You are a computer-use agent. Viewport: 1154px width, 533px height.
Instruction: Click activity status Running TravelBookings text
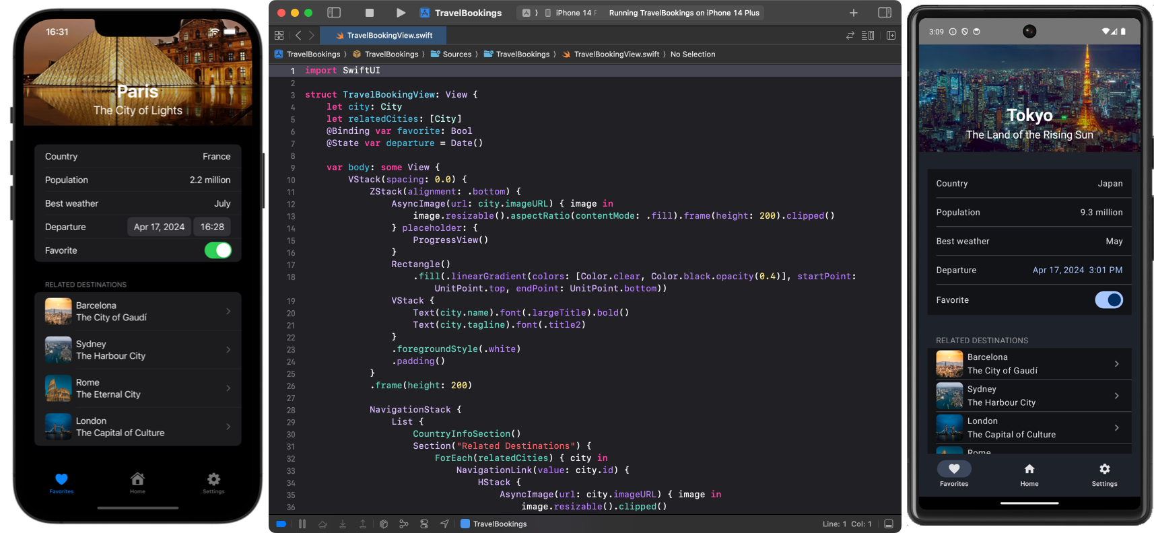684,13
